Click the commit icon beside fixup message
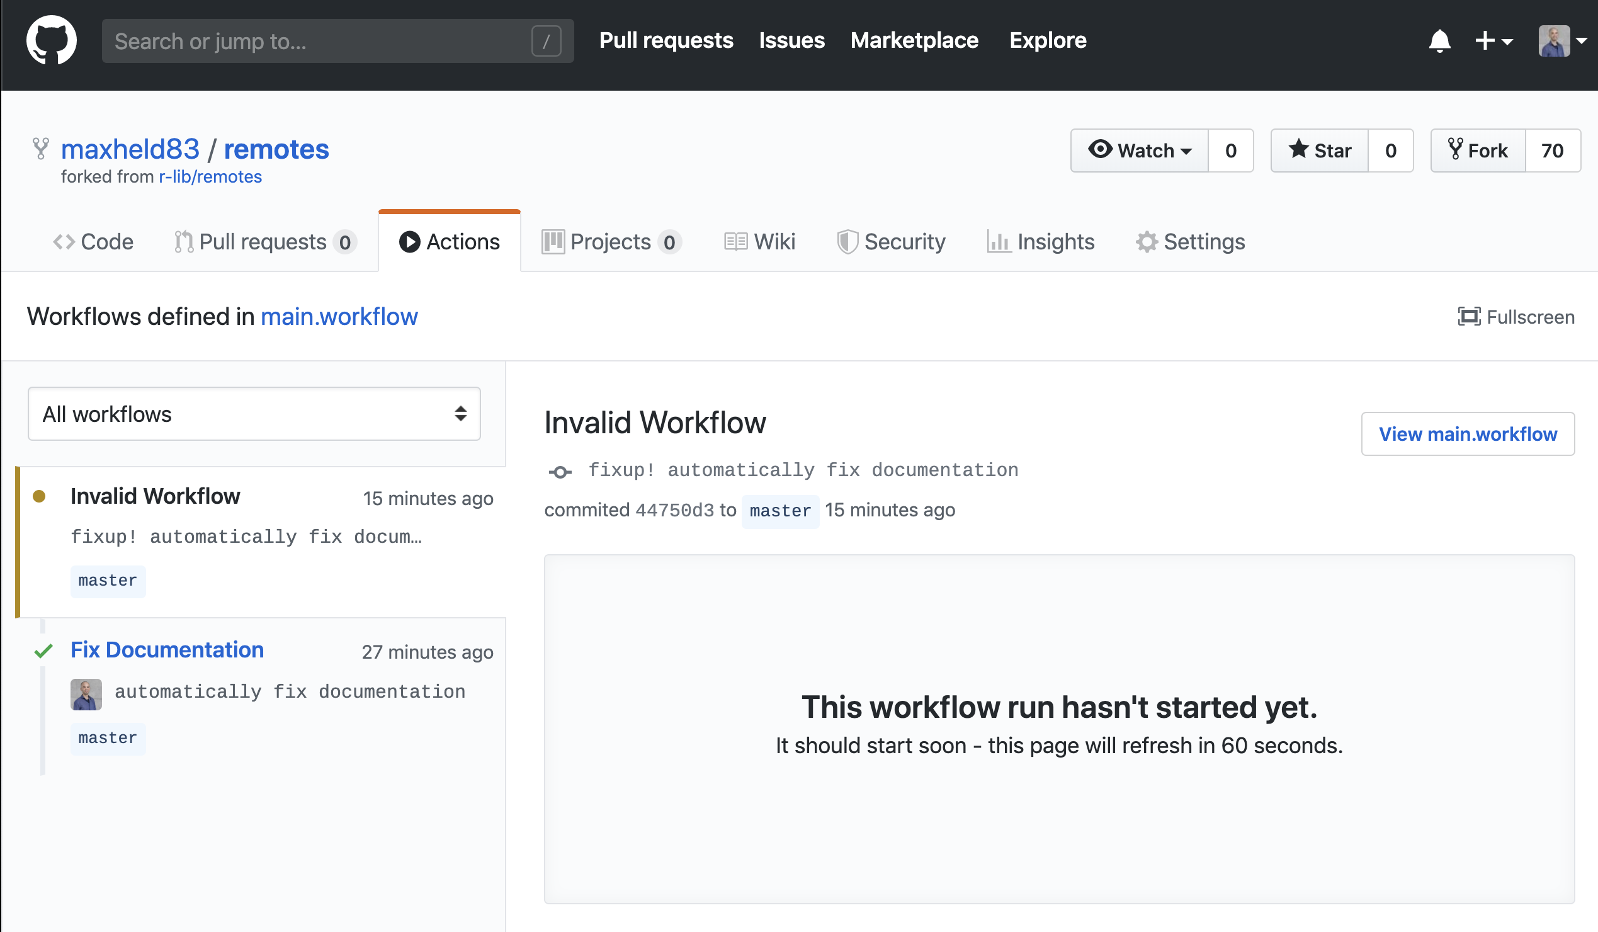Viewport: 1598px width, 932px height. coord(560,472)
